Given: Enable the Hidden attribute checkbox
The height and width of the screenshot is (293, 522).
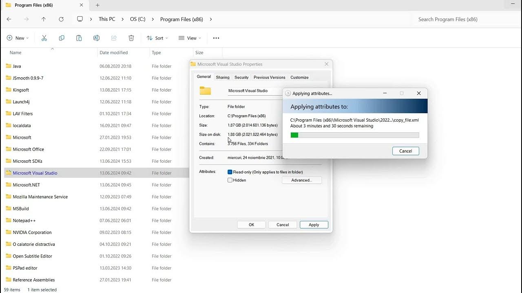Looking at the screenshot, I should point(230,180).
